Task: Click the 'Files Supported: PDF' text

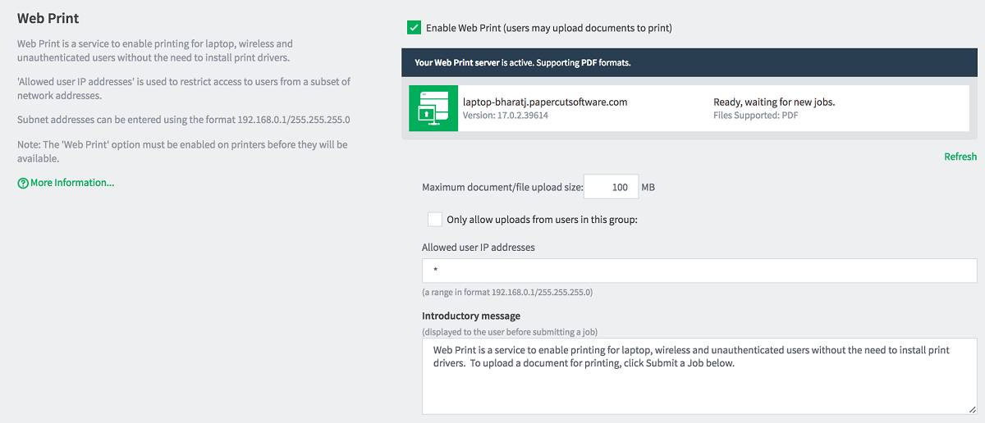Action: click(x=756, y=116)
